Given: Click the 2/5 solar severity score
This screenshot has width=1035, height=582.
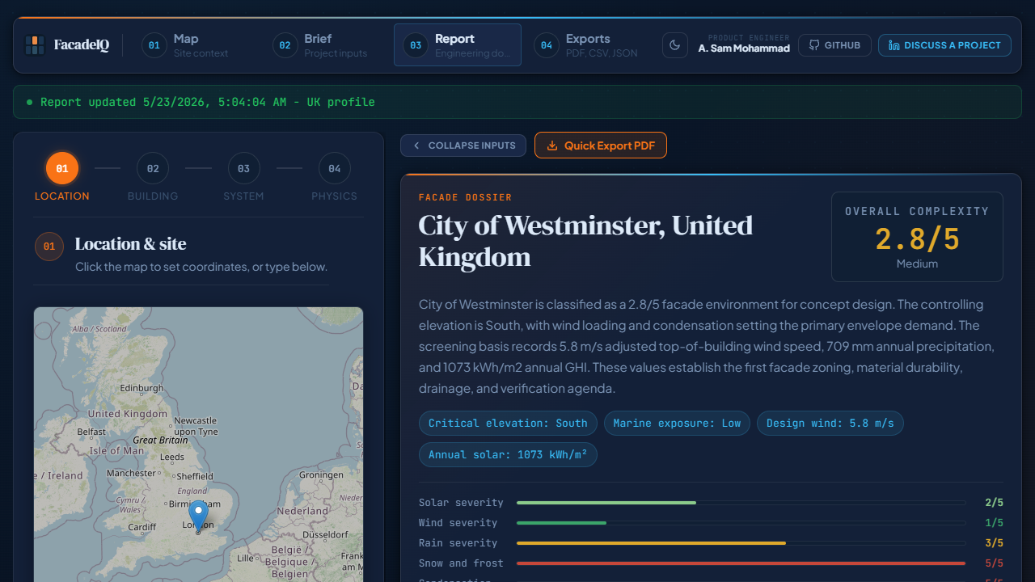Looking at the screenshot, I should 994,503.
